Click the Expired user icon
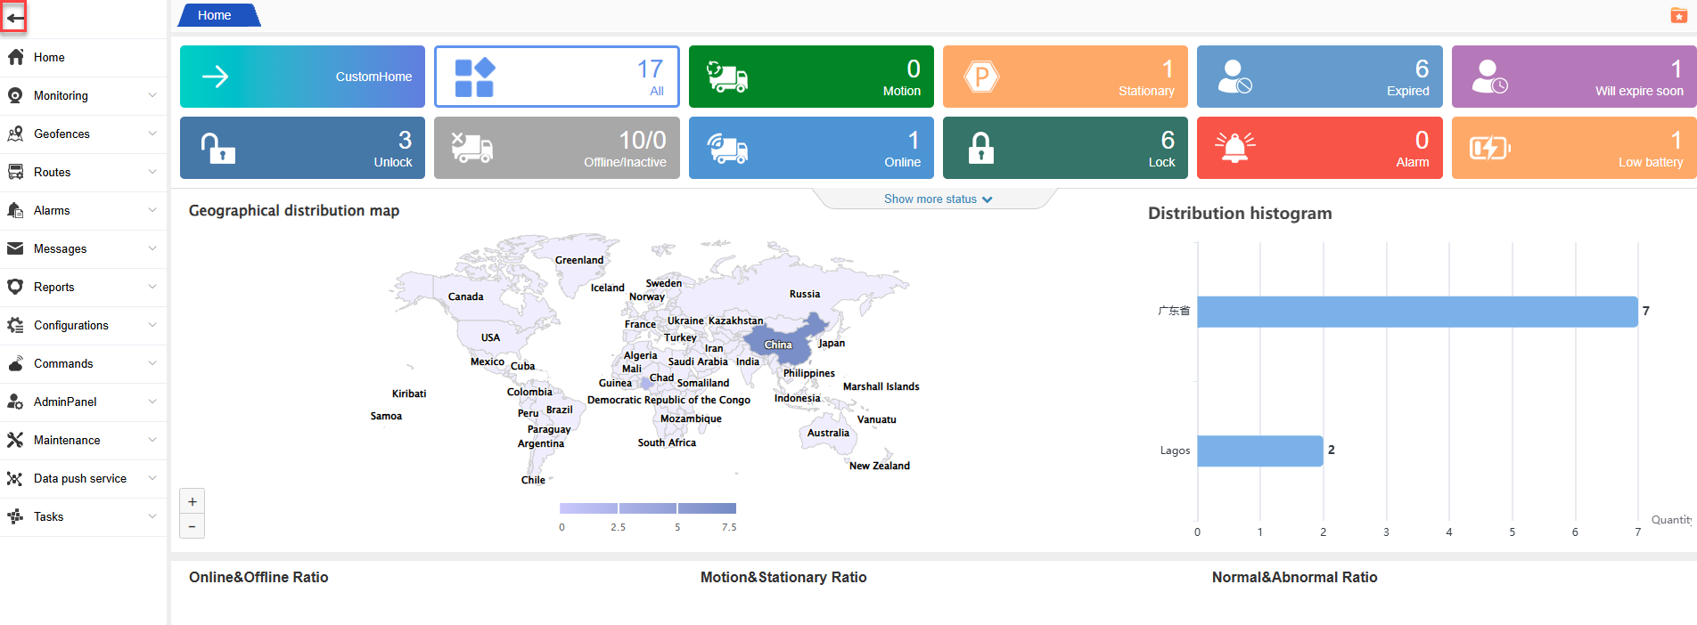This screenshot has width=1697, height=625. pos(1234,77)
